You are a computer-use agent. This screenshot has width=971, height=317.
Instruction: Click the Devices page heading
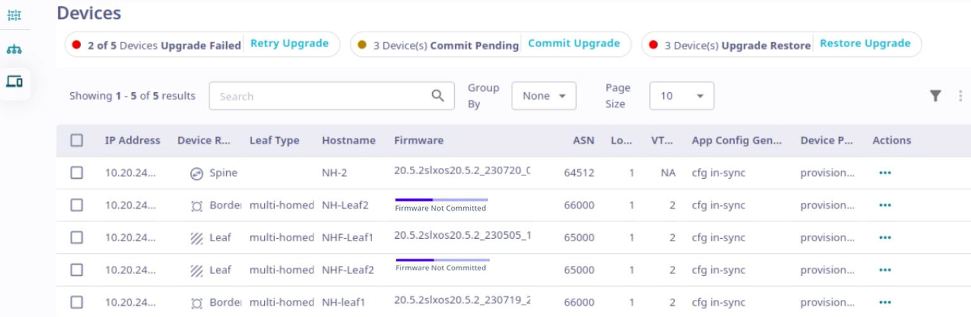[x=89, y=13]
